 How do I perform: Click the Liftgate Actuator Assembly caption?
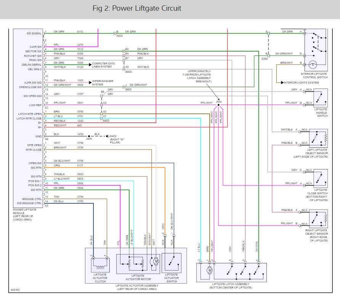(137, 287)
